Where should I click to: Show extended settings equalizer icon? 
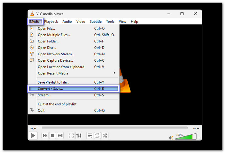point(79,136)
